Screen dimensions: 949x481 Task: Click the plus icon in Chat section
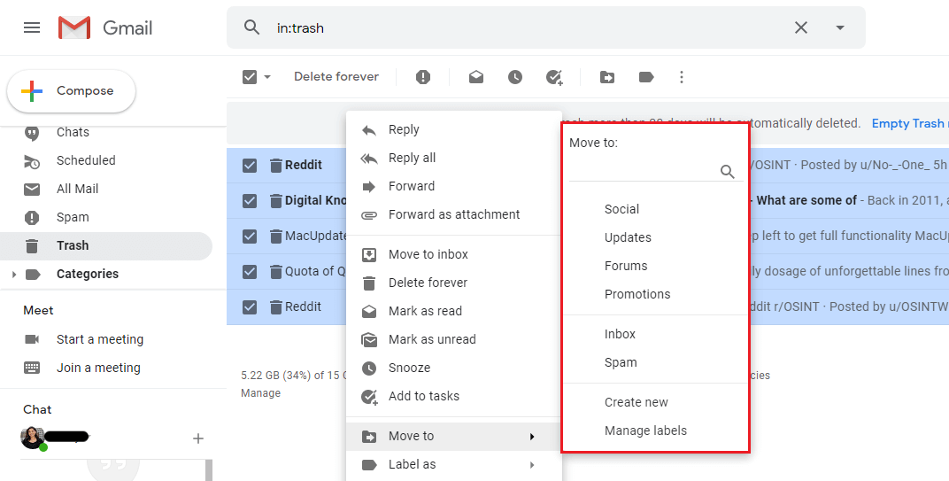tap(198, 438)
